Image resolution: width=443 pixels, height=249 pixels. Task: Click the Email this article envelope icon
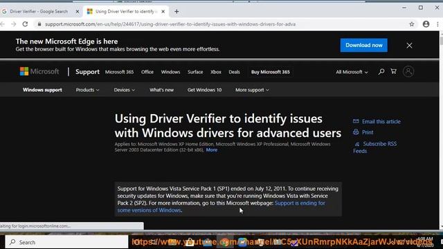[356, 122]
